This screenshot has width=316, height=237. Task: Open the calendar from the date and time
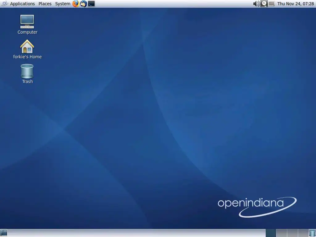[x=295, y=4]
